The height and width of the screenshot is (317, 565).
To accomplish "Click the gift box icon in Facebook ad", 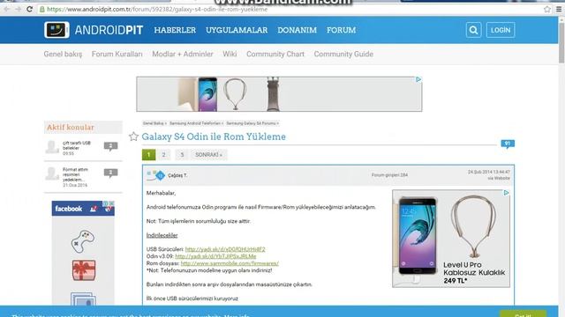I will coord(84,270).
